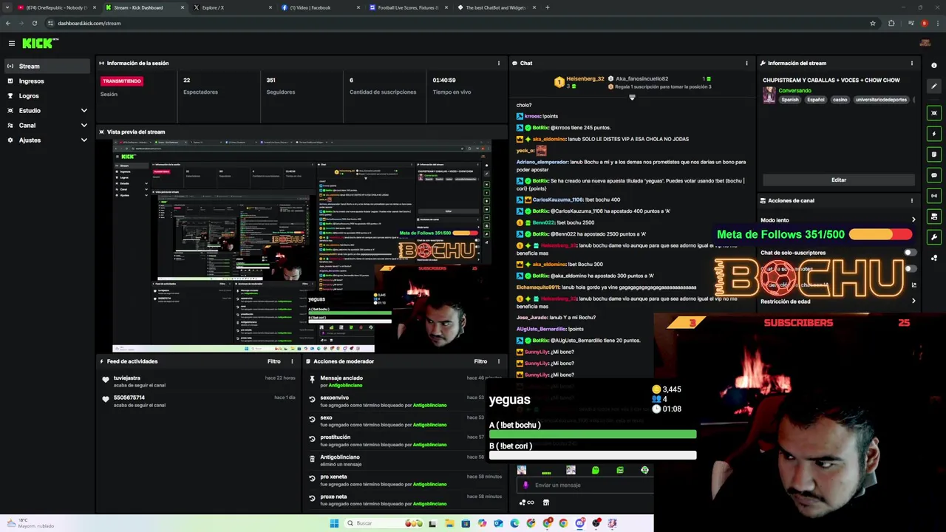This screenshot has height=532, width=946.
Task: Click the purple microphone icon in message box
Action: (x=525, y=485)
